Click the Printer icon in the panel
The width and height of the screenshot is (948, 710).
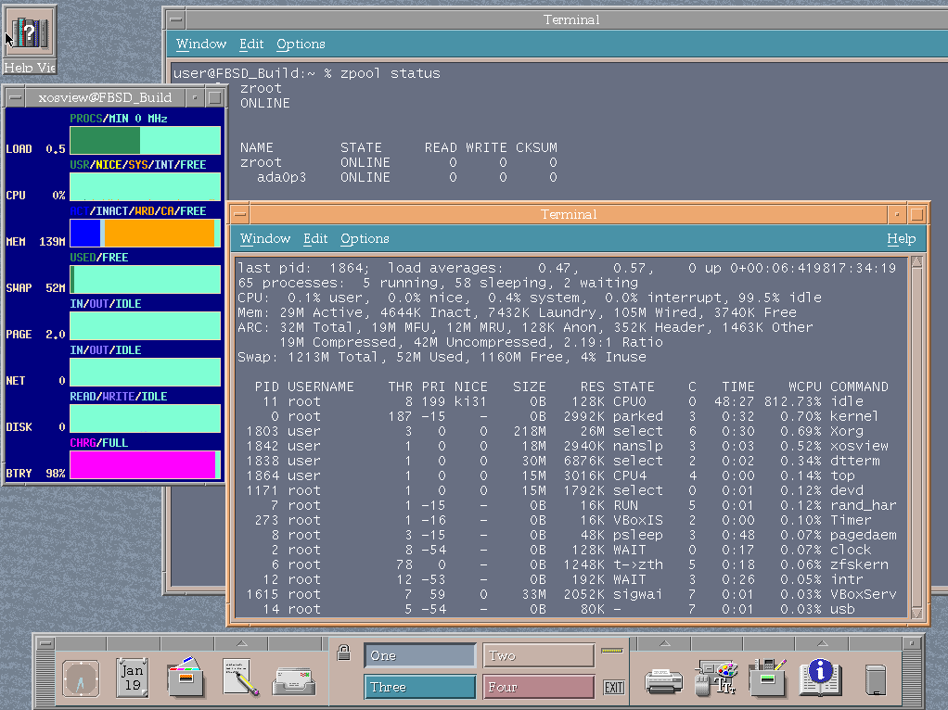point(664,680)
